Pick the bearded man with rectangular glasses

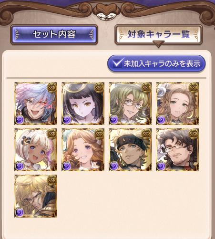pyautogui.click(x=177, y=150)
